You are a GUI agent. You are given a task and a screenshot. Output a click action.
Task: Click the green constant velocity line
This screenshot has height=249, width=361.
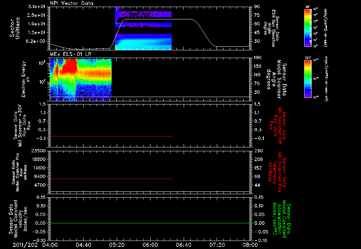point(150,223)
